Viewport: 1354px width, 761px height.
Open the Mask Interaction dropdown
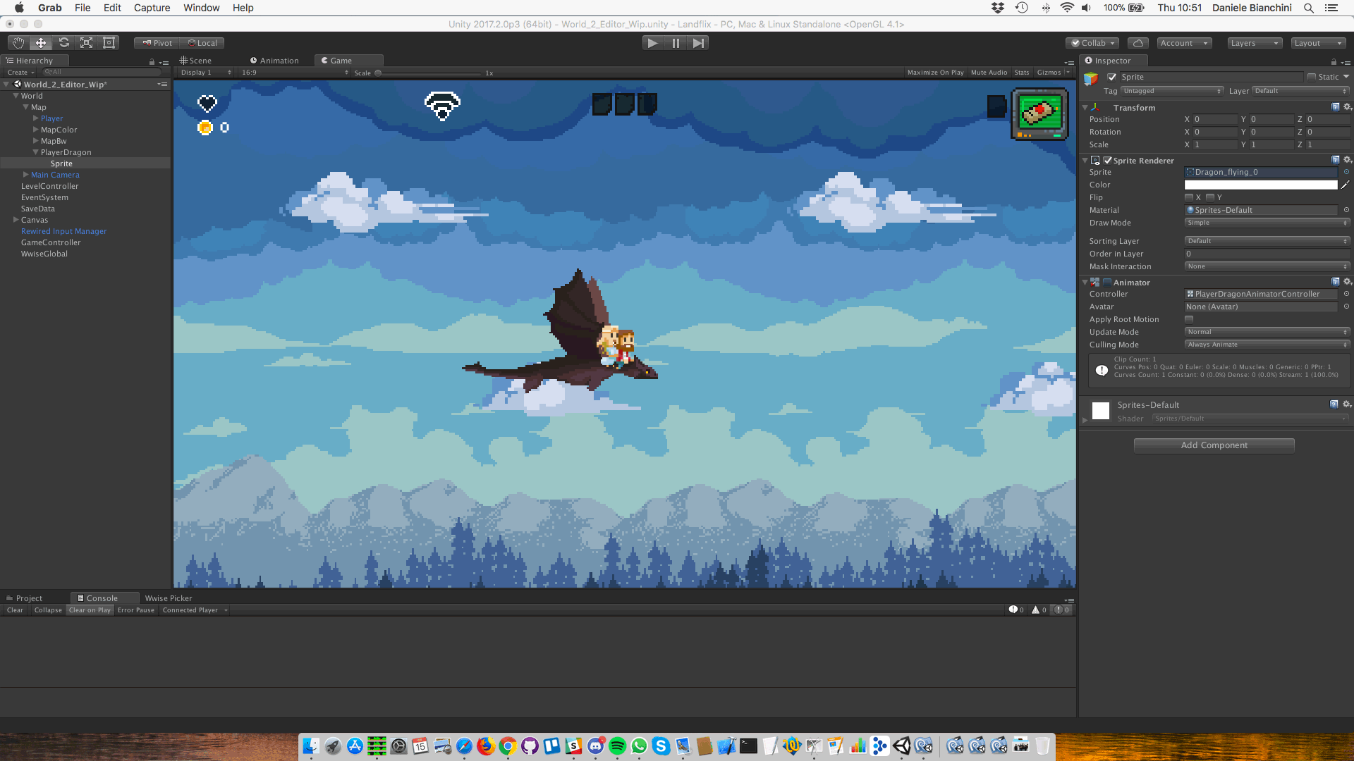tap(1267, 266)
